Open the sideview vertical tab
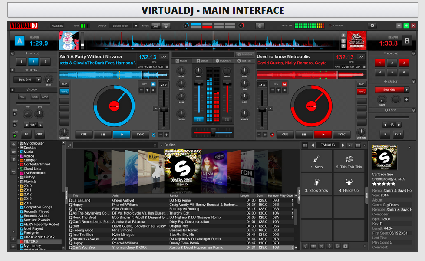This screenshot has height=261, width=425. (299, 195)
